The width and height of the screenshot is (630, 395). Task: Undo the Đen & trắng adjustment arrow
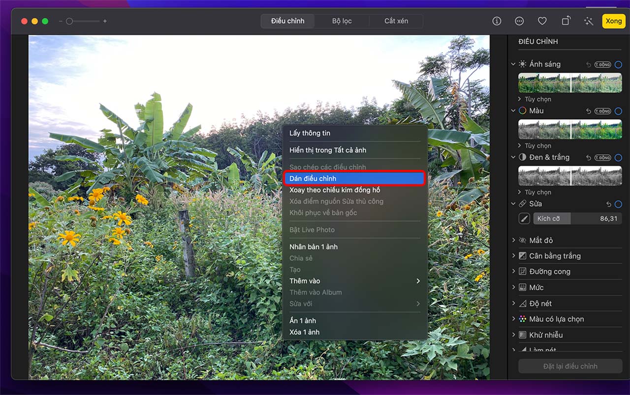point(589,158)
